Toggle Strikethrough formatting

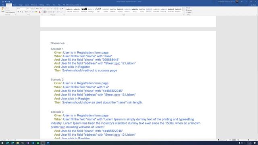point(26,12)
